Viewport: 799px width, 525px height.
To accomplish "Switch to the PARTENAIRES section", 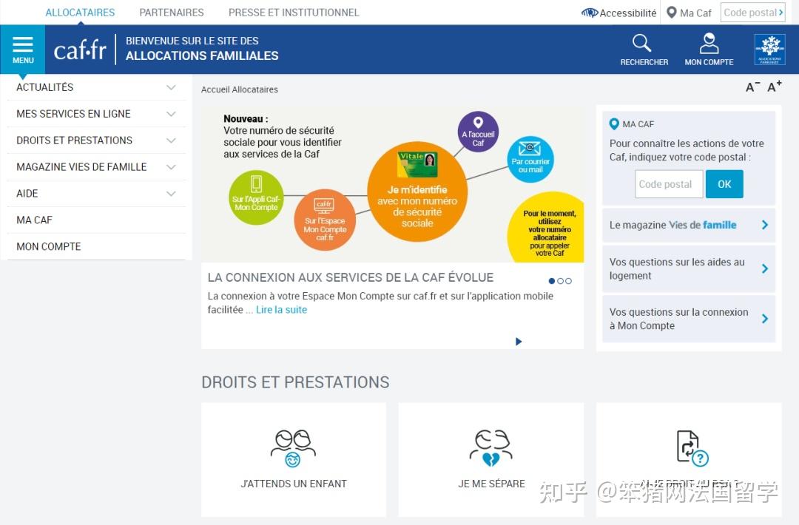I will tap(171, 12).
